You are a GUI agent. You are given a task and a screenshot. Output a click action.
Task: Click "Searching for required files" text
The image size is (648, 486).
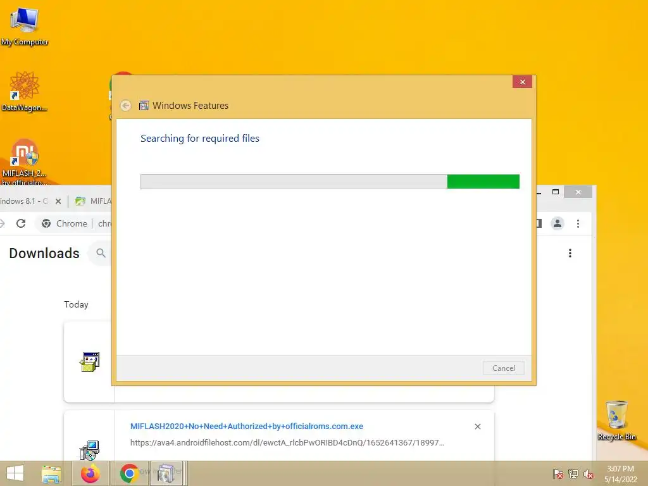pyautogui.click(x=200, y=139)
